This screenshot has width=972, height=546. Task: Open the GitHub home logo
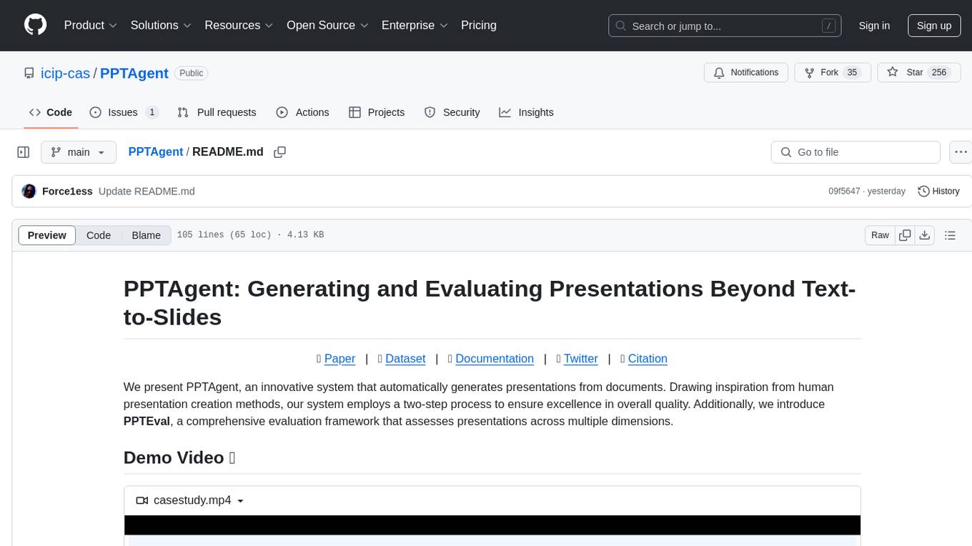tap(36, 25)
